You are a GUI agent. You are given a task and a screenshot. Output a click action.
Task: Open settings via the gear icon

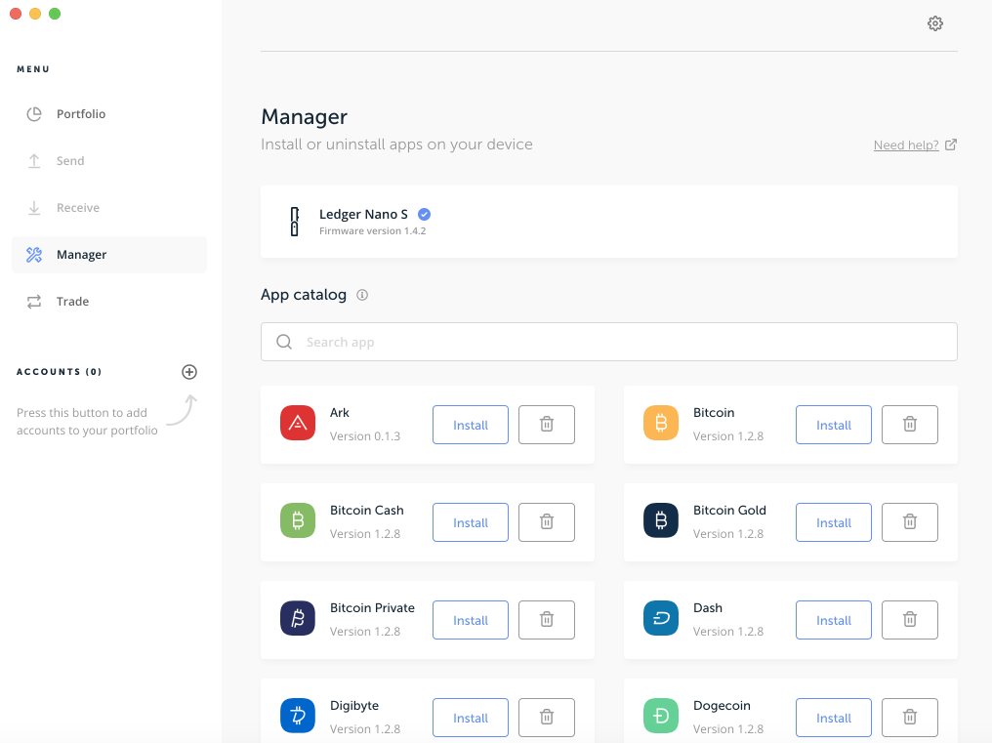[935, 23]
